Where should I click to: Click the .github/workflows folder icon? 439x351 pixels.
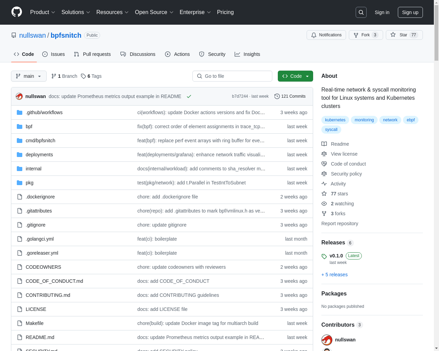coord(20,112)
